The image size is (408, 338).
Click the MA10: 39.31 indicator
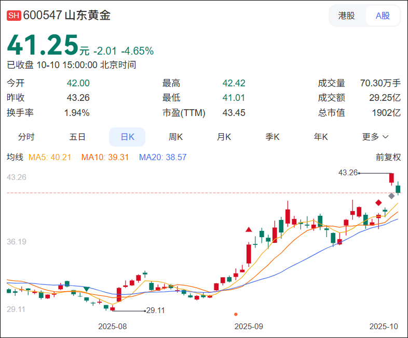point(105,157)
